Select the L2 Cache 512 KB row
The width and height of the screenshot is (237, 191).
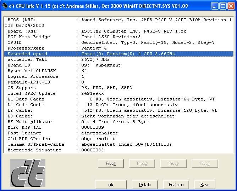pyautogui.click(x=118, y=110)
